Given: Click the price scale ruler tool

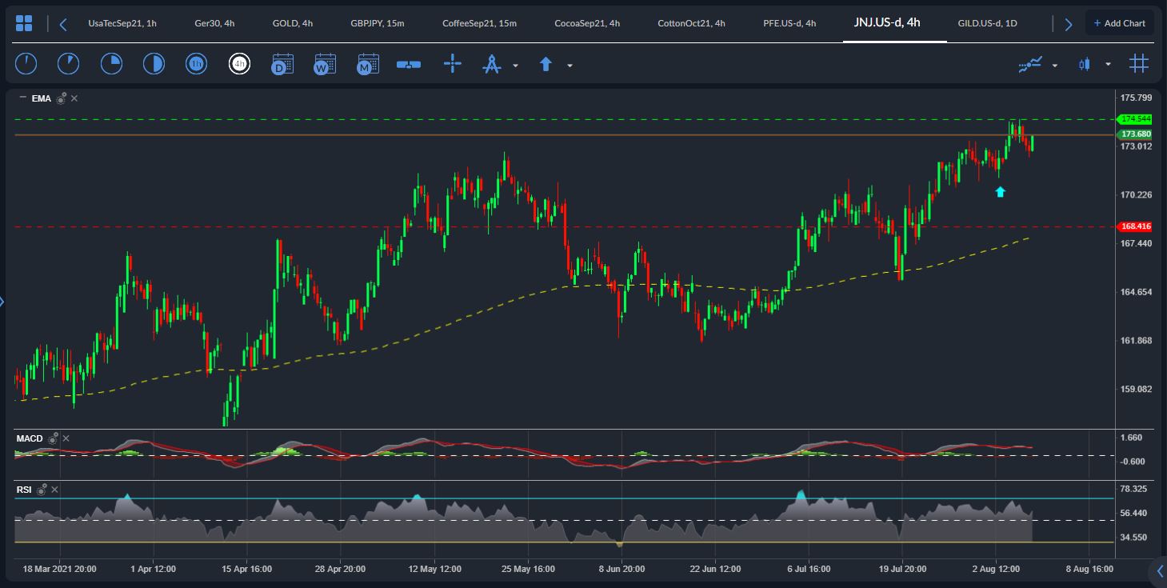Looking at the screenshot, I should (409, 64).
